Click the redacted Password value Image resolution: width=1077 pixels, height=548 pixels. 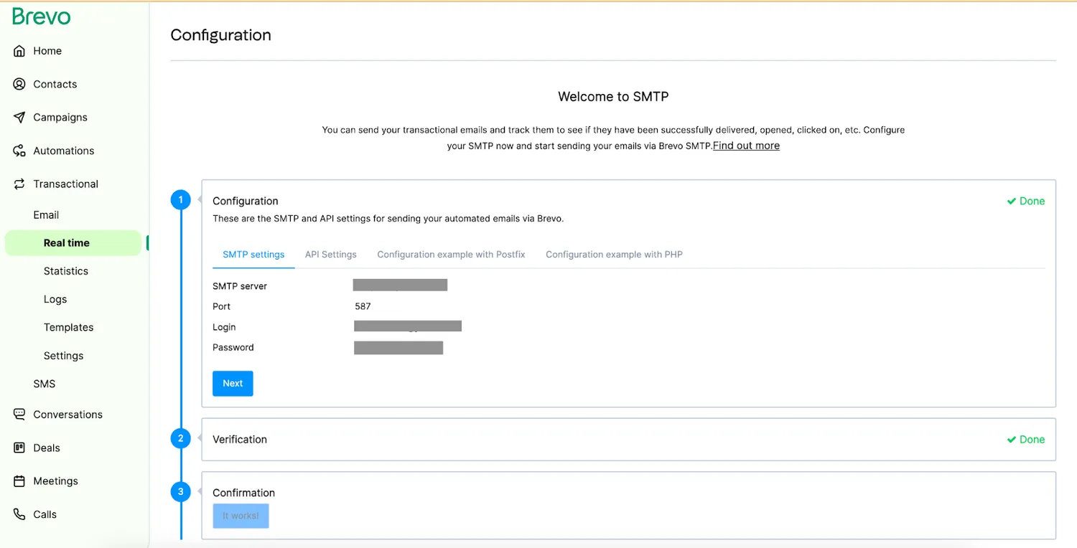point(398,348)
